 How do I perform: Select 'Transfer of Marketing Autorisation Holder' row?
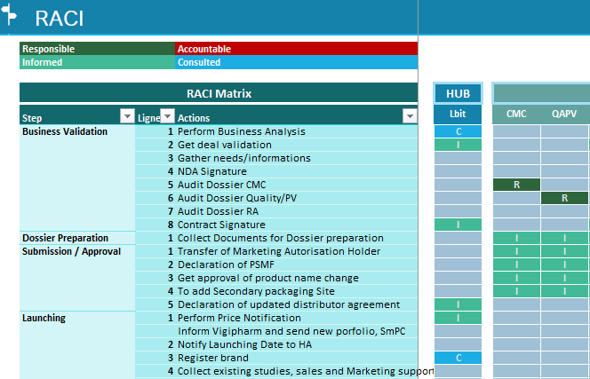pyautogui.click(x=297, y=251)
